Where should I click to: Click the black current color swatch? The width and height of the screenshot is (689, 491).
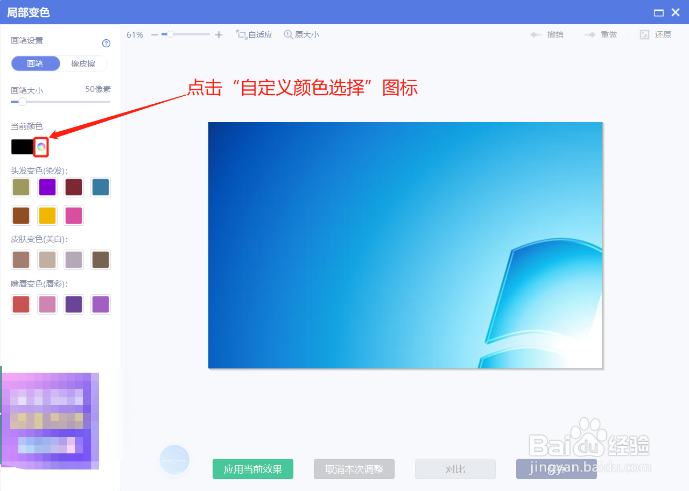[23, 147]
